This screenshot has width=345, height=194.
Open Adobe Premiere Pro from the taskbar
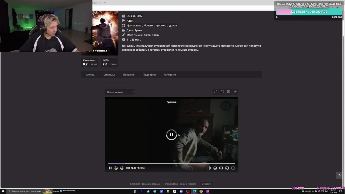pos(142,191)
